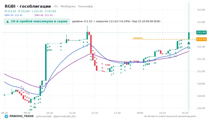The image size is (214, 120).
Task: Click the EMA 40 111.33 legend entry
Action: [43, 15]
